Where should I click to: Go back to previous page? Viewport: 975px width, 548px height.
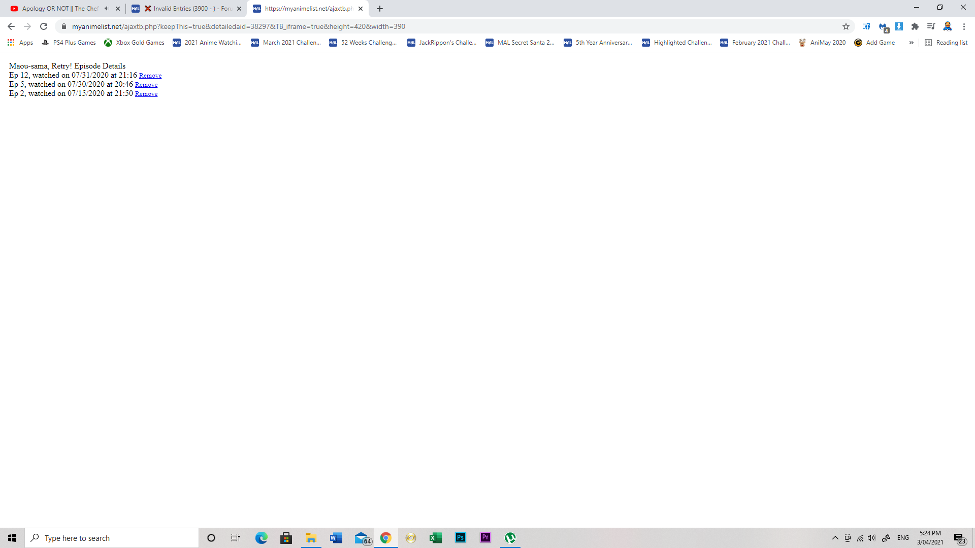coord(11,26)
